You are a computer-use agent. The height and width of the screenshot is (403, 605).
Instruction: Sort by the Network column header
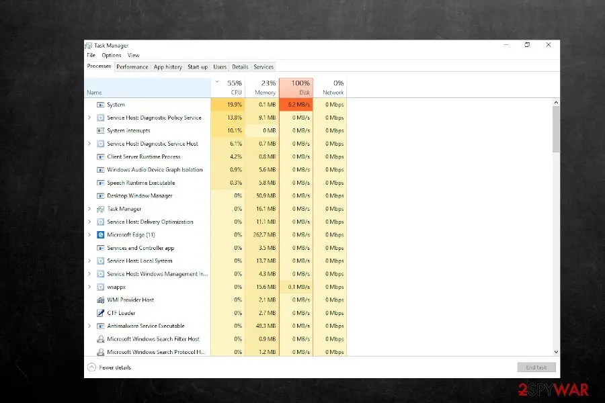tap(330, 87)
